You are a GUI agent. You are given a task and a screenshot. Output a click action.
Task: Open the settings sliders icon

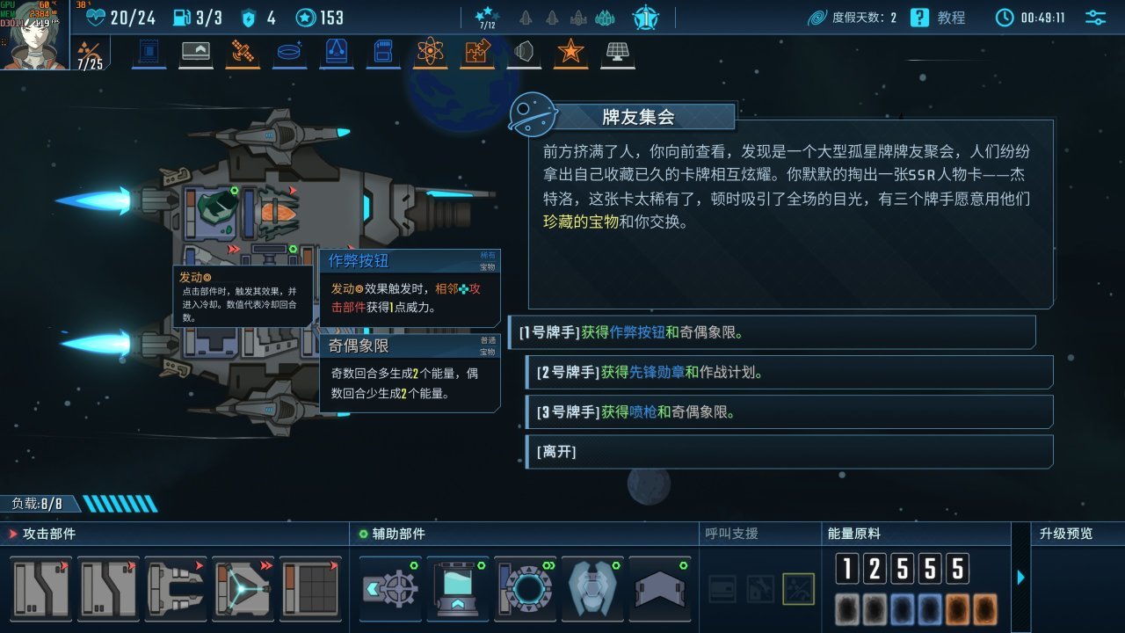point(1096,18)
